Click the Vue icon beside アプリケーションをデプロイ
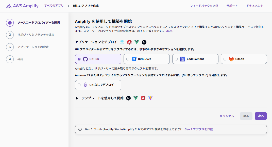Screen dimensions: 272x147 [x=137, y=42]
